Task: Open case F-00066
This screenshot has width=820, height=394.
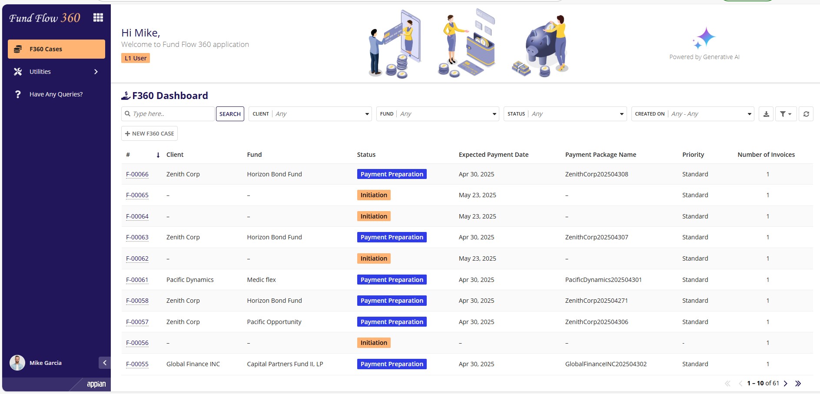Action: 137,174
